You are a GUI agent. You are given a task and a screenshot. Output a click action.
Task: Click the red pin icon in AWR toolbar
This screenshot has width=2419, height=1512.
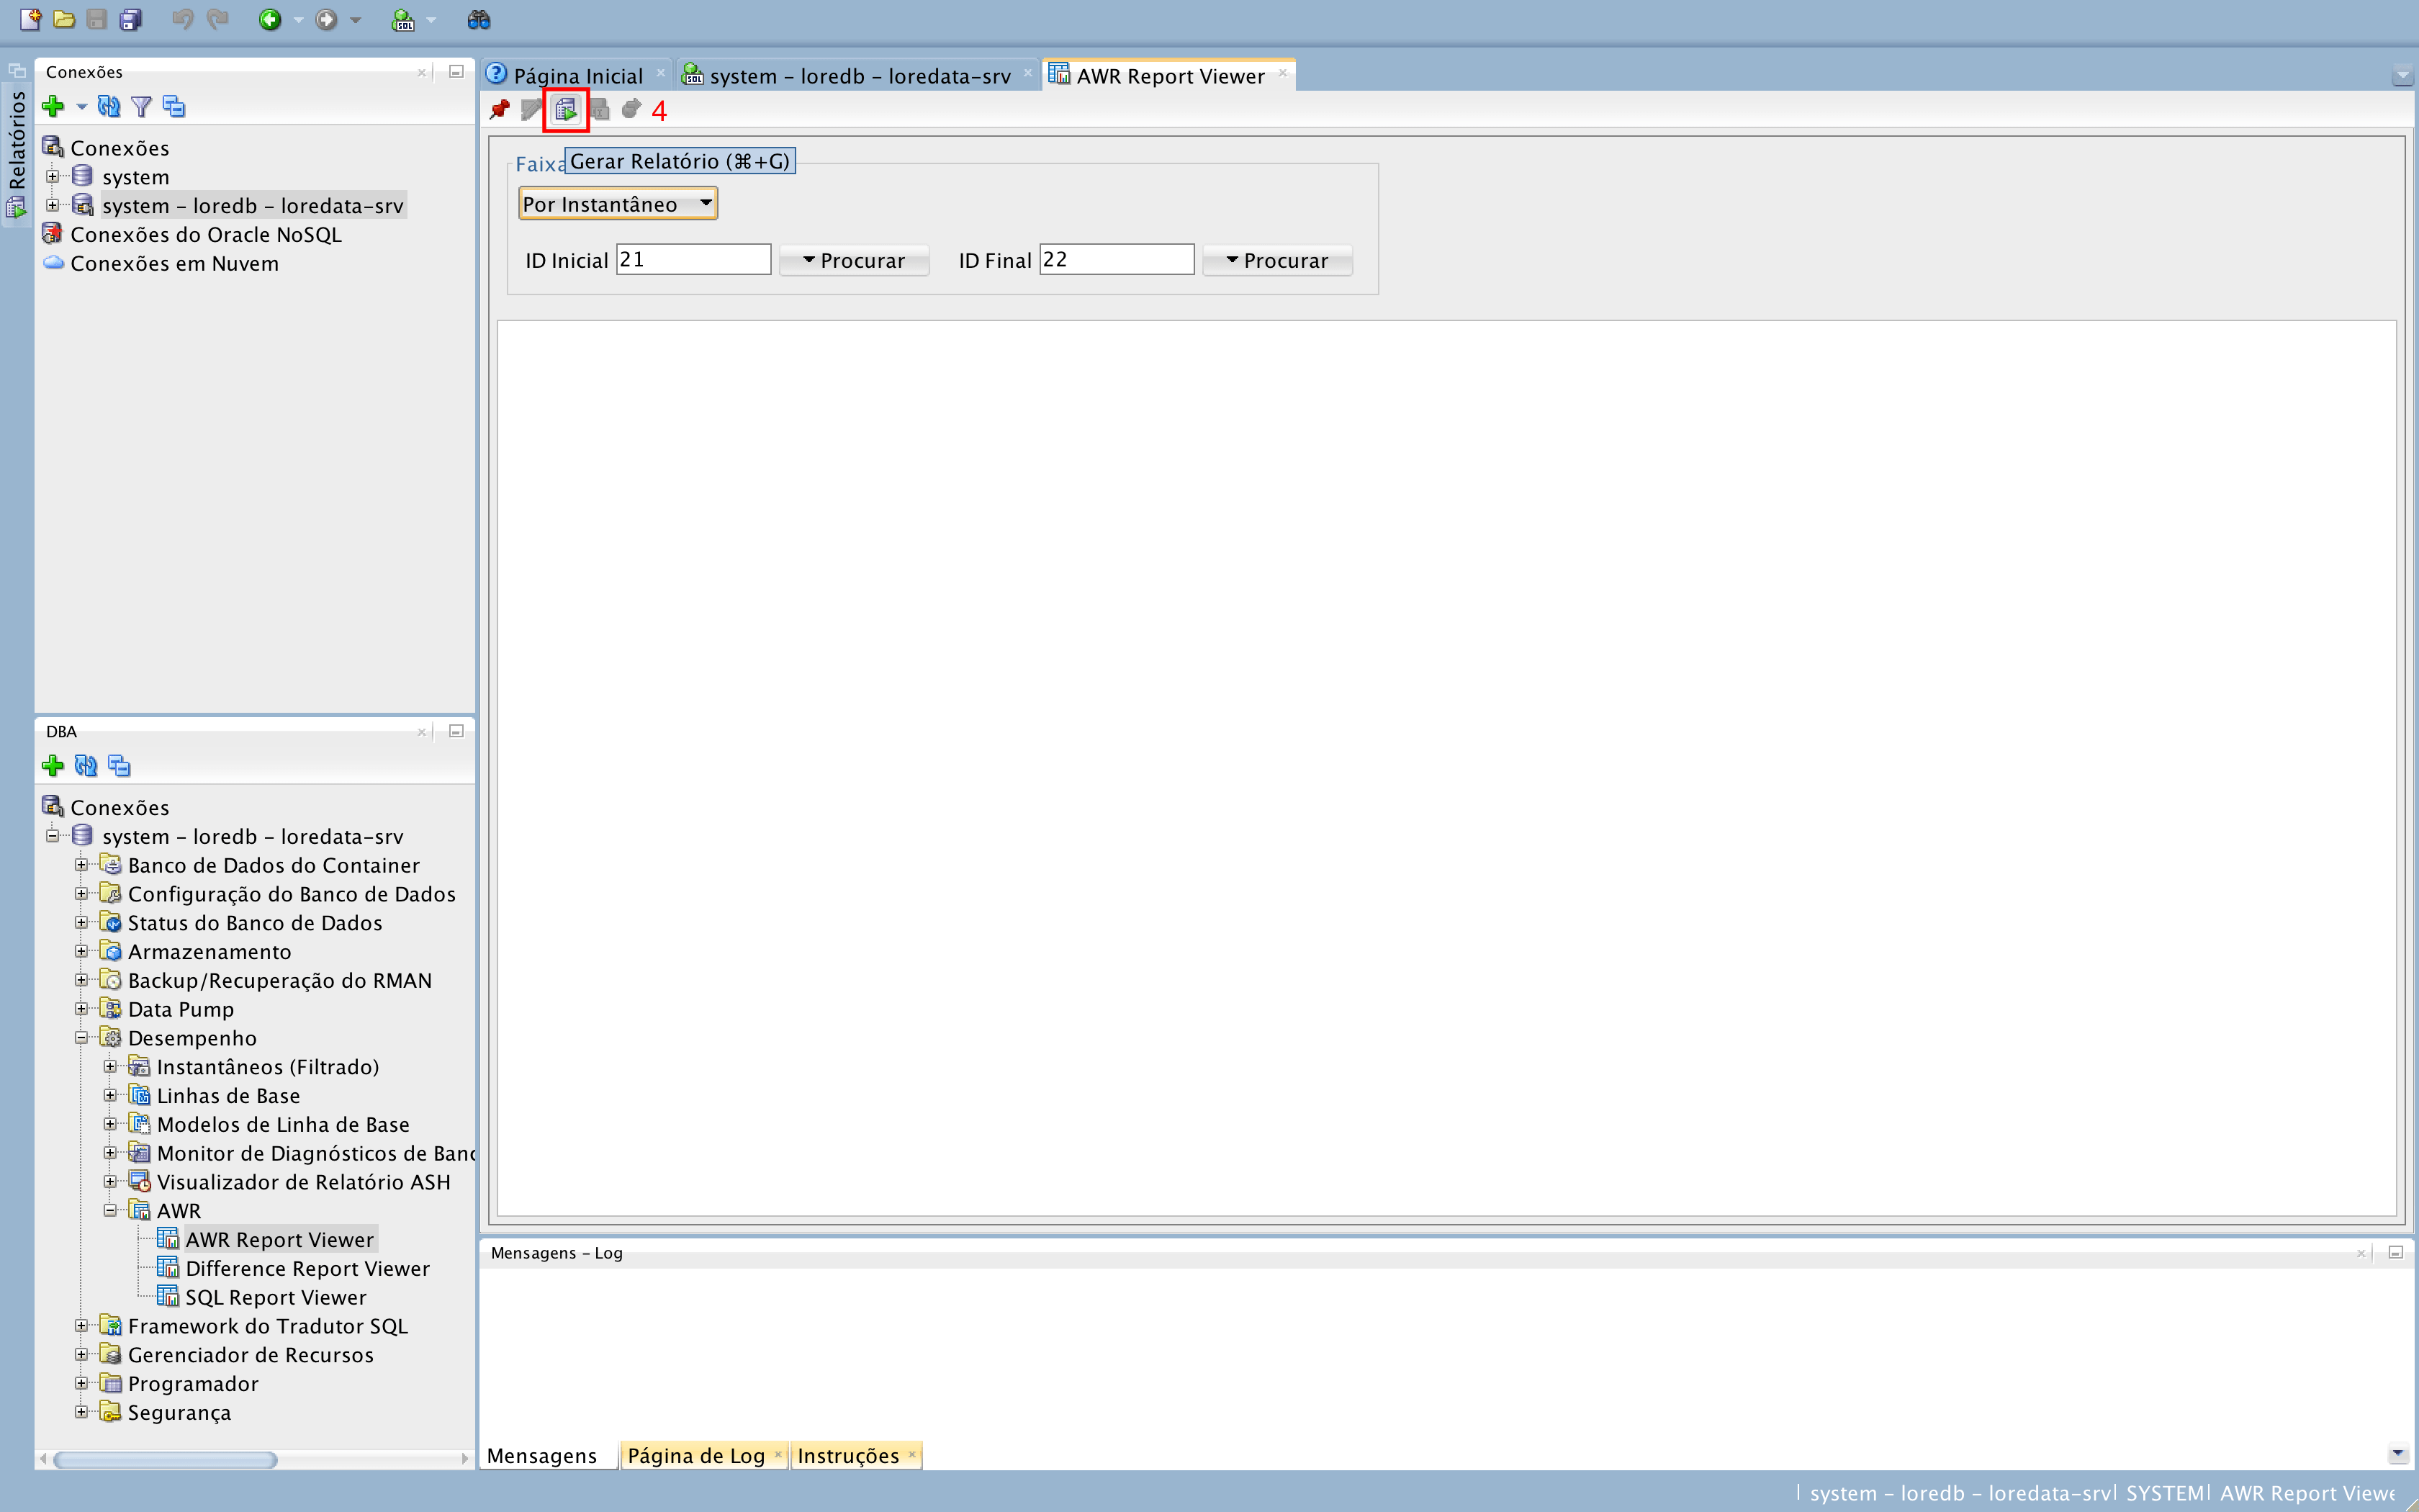(500, 110)
